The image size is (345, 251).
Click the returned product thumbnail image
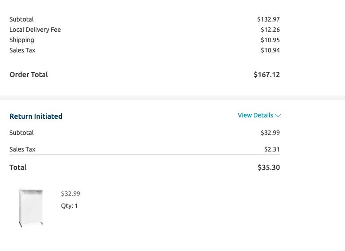[31, 207]
